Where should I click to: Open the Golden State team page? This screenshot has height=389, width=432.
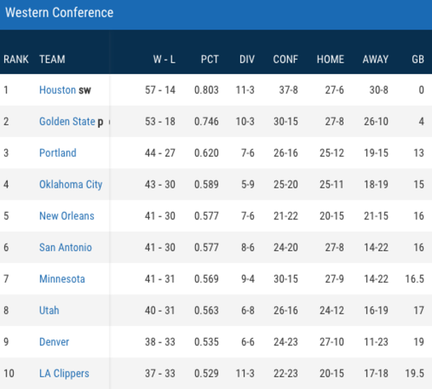[67, 122]
